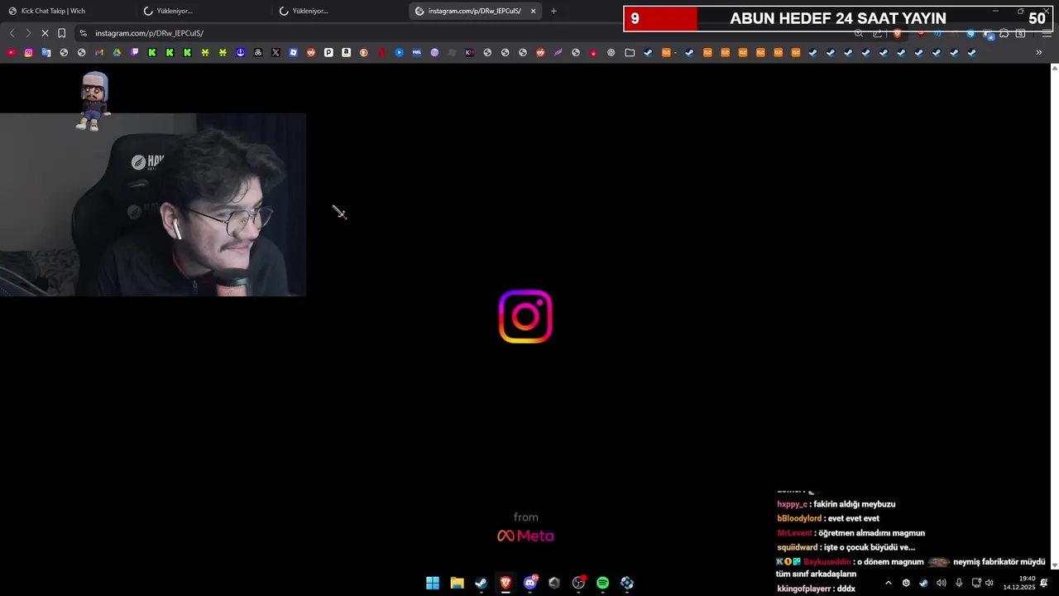The image size is (1059, 596).
Task: Show hidden system tray icons
Action: tap(889, 583)
